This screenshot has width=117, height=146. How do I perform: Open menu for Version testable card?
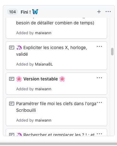tap(99, 78)
